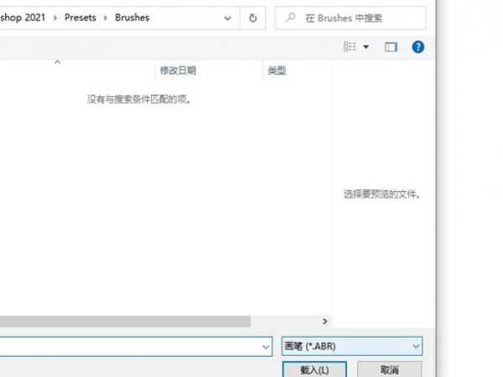Click the 取消 cancel button
This screenshot has width=503, height=377.
click(390, 369)
